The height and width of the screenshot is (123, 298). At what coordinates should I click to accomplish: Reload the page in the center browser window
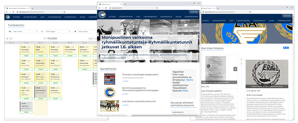(x=106, y=8)
